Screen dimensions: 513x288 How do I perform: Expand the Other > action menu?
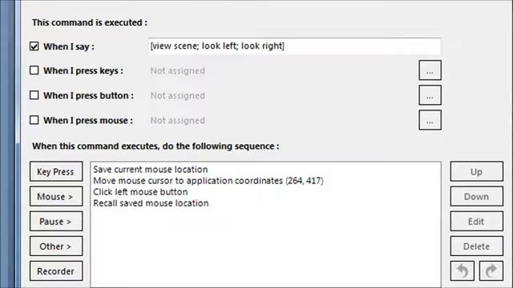point(56,246)
